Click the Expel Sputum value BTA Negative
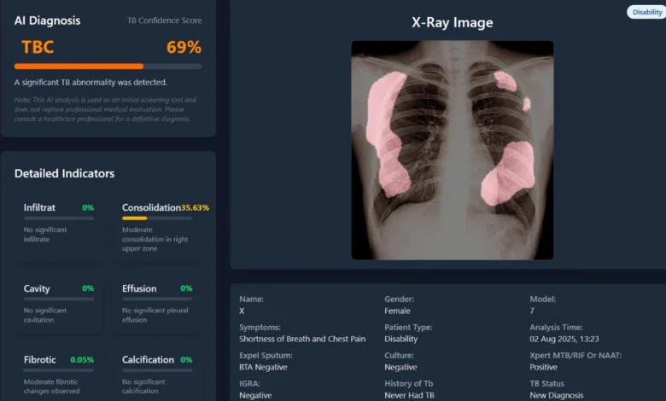This screenshot has height=401, width=666. (x=263, y=367)
